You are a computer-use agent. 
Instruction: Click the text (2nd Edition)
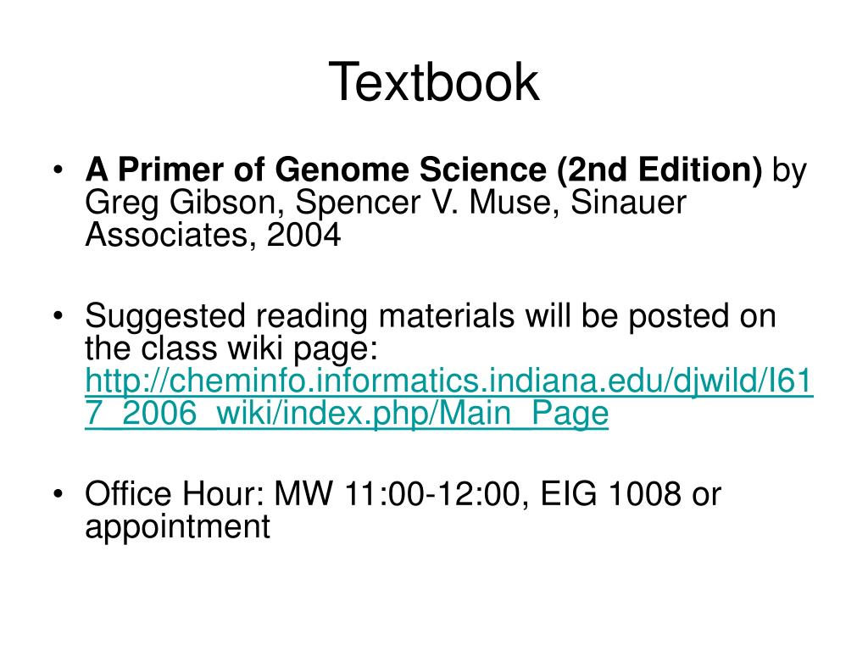[659, 170]
